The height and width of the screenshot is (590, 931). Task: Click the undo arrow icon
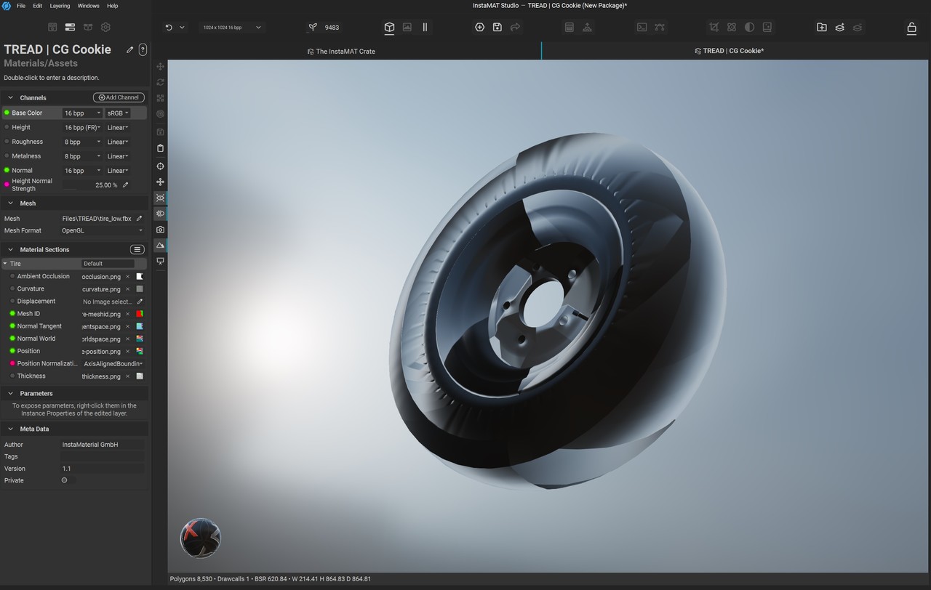click(x=169, y=28)
